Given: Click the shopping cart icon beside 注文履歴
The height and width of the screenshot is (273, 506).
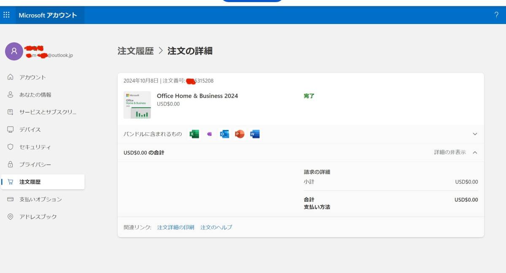Looking at the screenshot, I should point(11,182).
